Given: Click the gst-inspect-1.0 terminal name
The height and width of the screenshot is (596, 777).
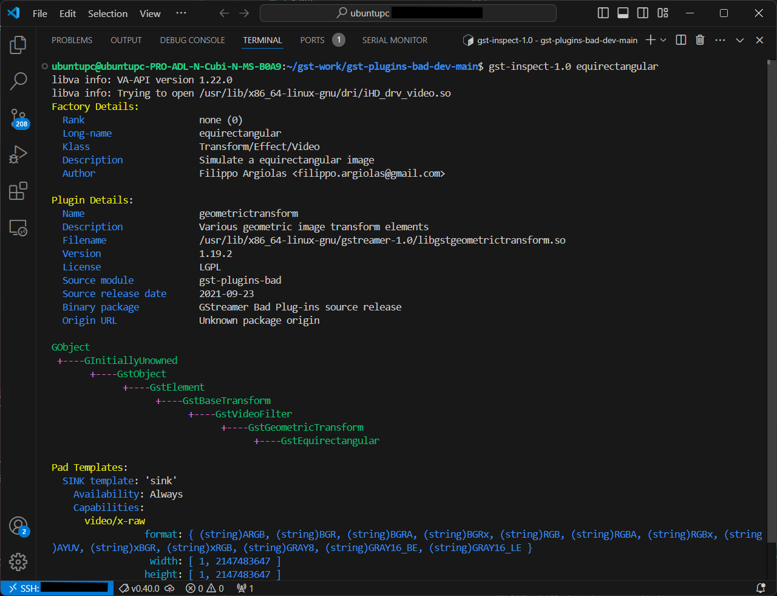Looking at the screenshot, I should (551, 40).
